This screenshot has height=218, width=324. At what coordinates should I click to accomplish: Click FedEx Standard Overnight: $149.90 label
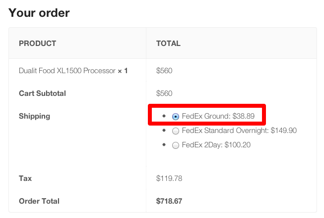tap(239, 131)
